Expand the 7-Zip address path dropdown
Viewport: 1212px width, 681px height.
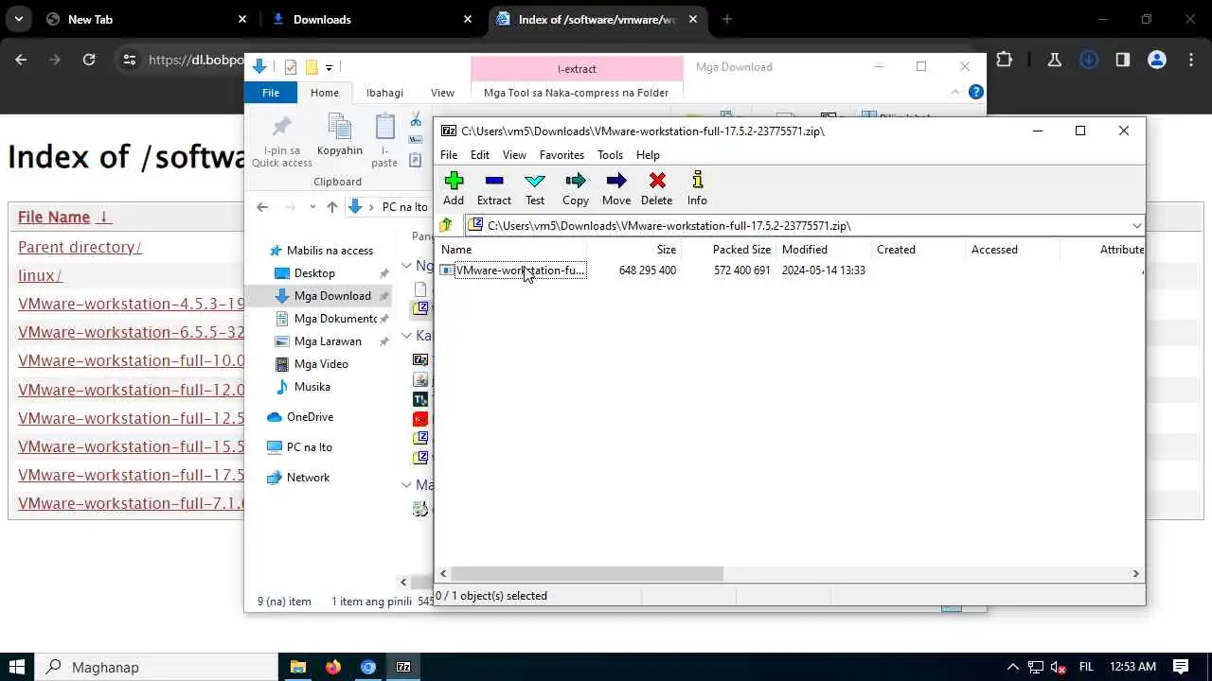pyautogui.click(x=1136, y=225)
